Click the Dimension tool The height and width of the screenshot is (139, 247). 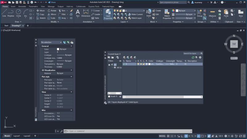click(x=86, y=13)
